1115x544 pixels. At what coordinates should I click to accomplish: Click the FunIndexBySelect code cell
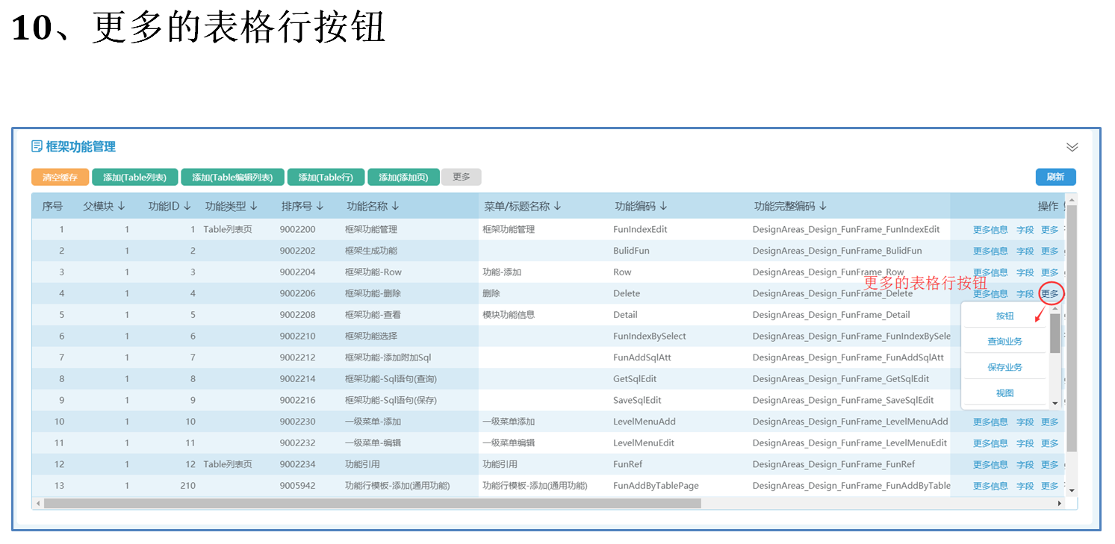click(650, 337)
